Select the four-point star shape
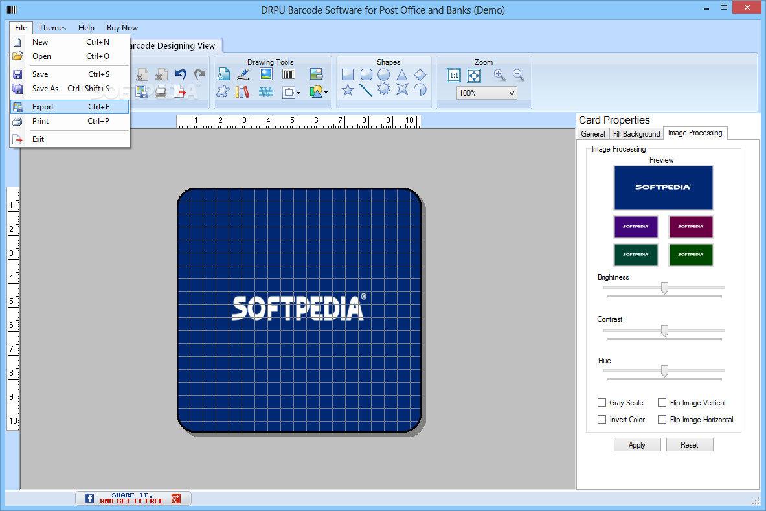 point(402,89)
